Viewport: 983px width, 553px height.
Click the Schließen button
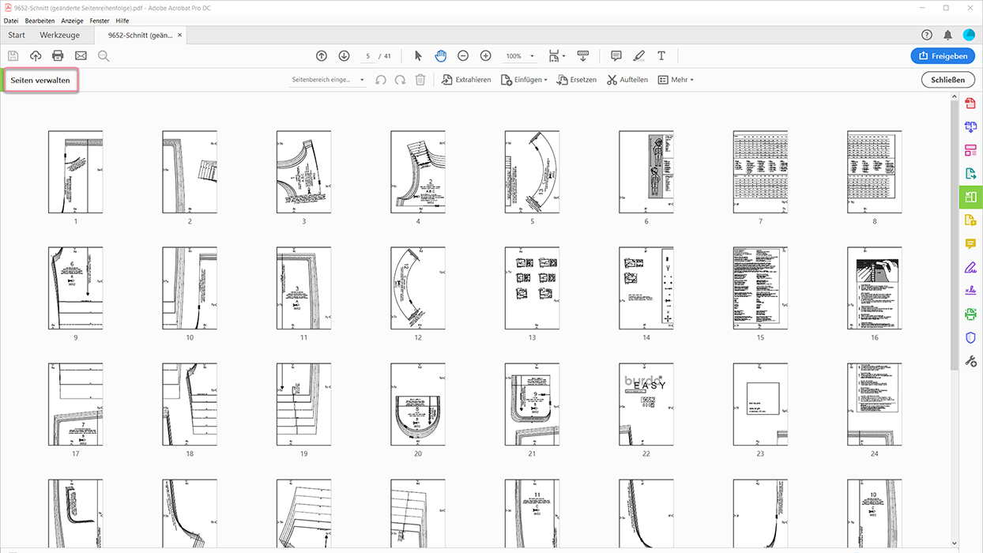[x=947, y=80]
